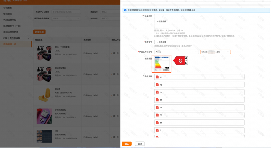271x148 pixels.
Task: Click the PDF icon of the et file
Action: pos(157,123)
